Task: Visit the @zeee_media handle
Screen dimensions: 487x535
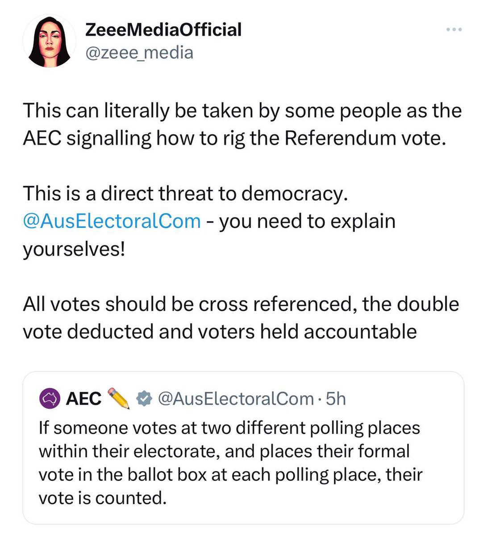Action: 139,53
